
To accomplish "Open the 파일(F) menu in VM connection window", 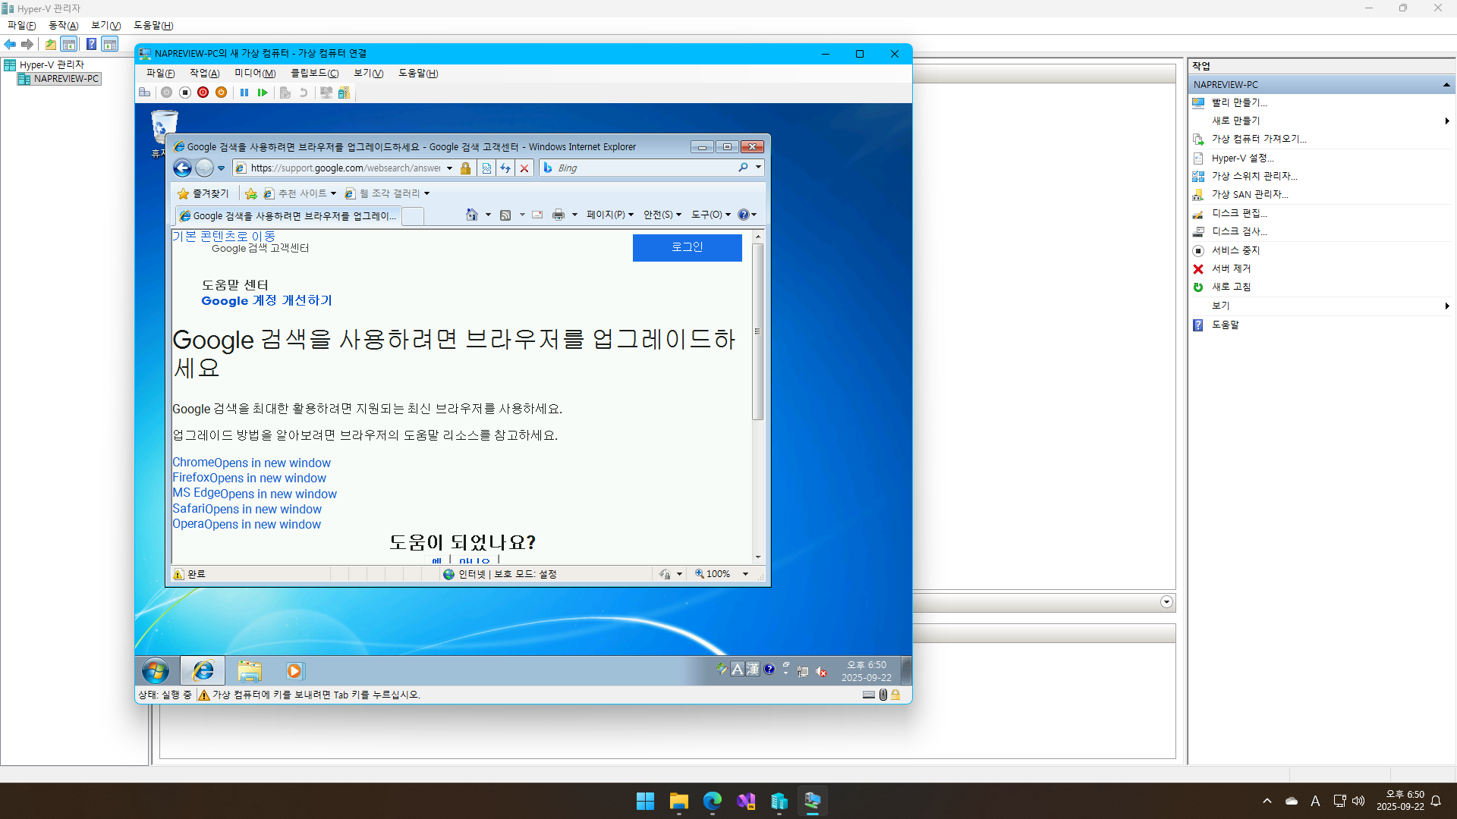I will click(160, 74).
